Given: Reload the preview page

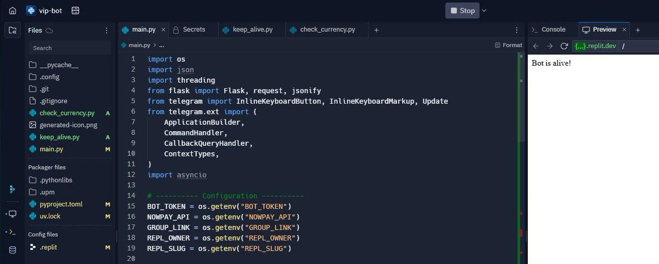Looking at the screenshot, I should click(564, 46).
